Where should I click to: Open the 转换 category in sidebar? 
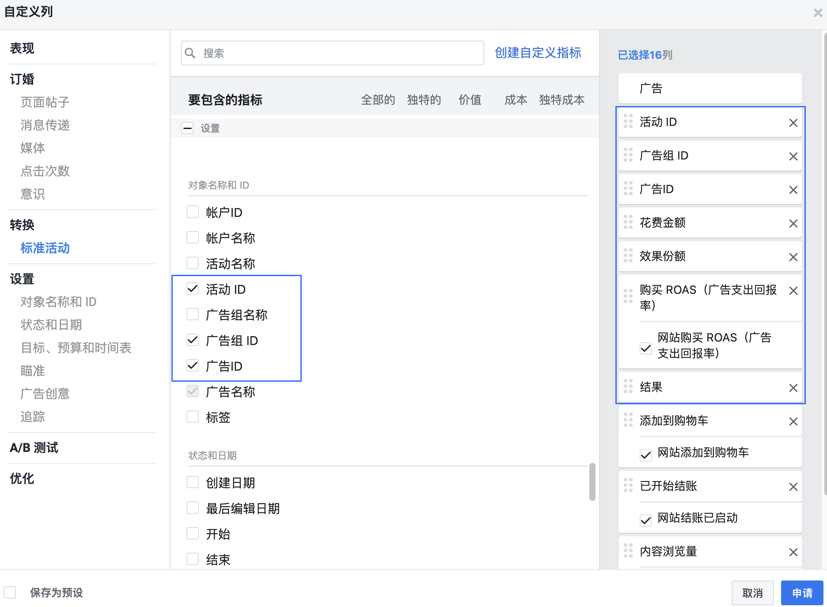(22, 225)
